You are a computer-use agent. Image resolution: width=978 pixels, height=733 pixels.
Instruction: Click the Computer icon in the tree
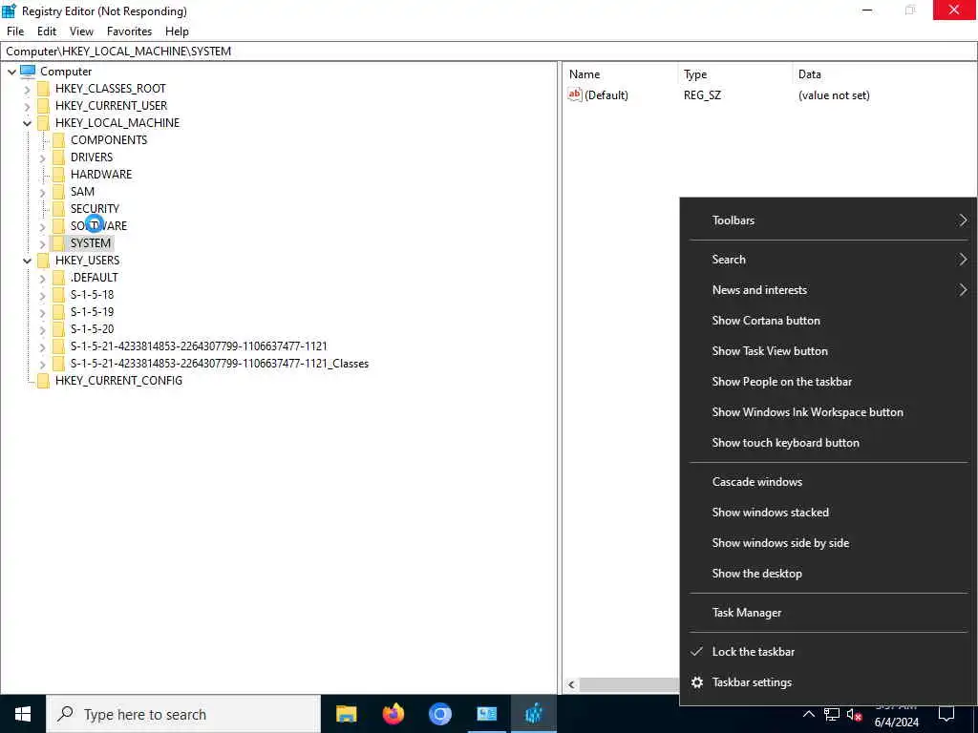click(x=28, y=71)
